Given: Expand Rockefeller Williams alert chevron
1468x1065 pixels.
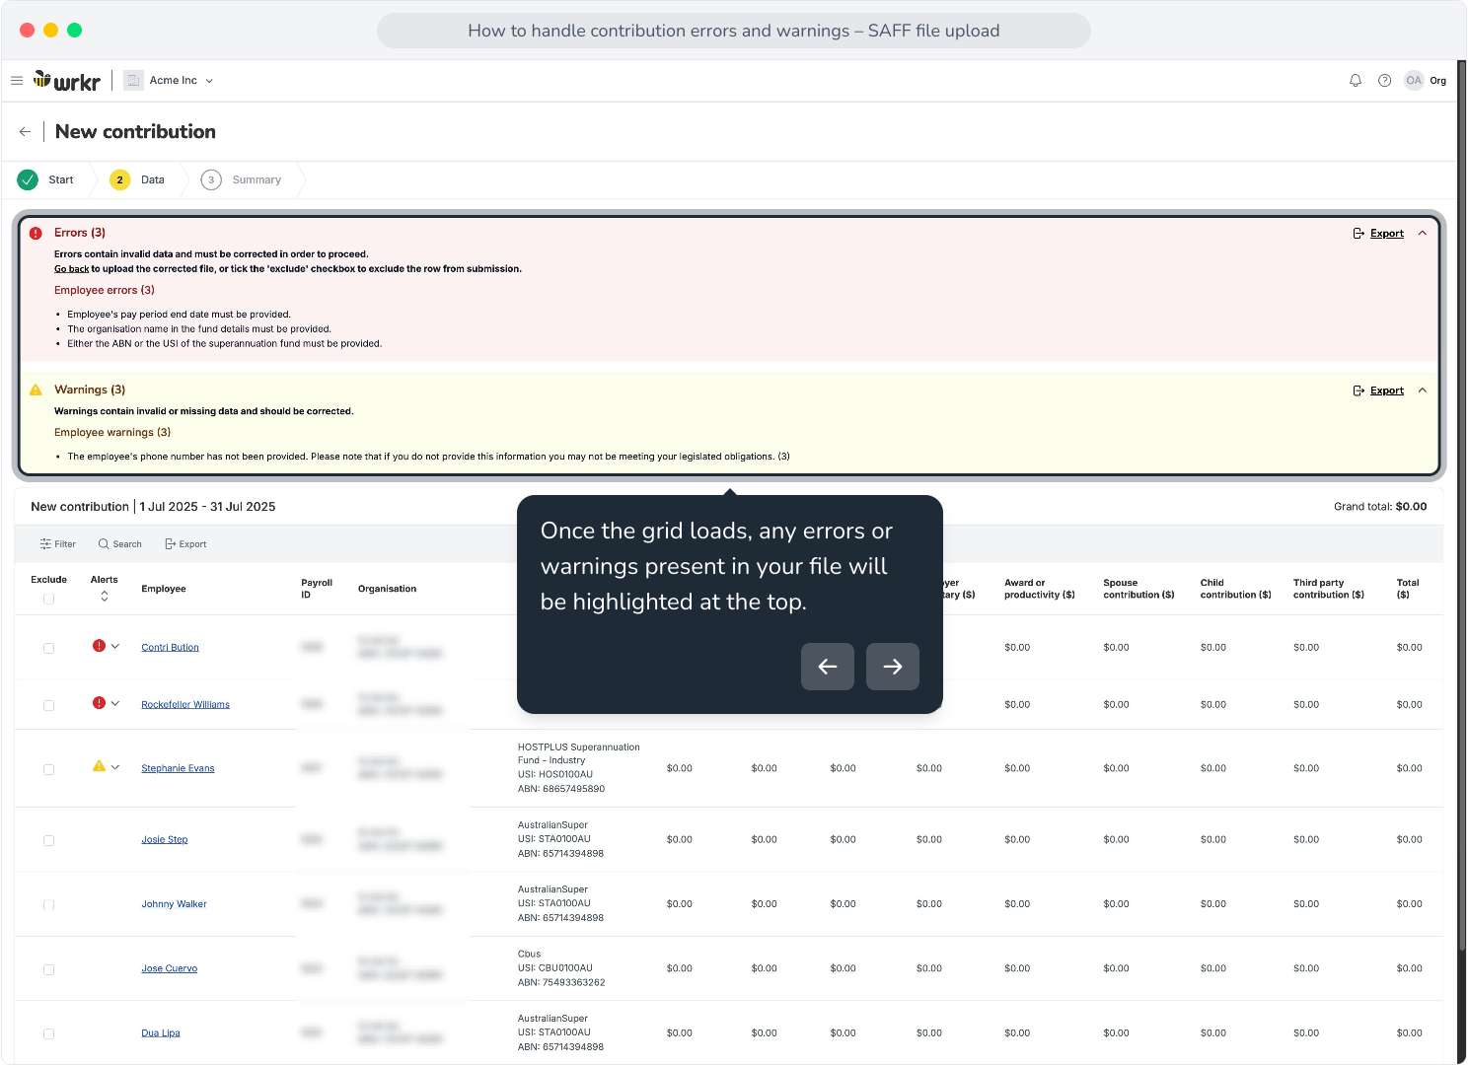Looking at the screenshot, I should point(115,703).
